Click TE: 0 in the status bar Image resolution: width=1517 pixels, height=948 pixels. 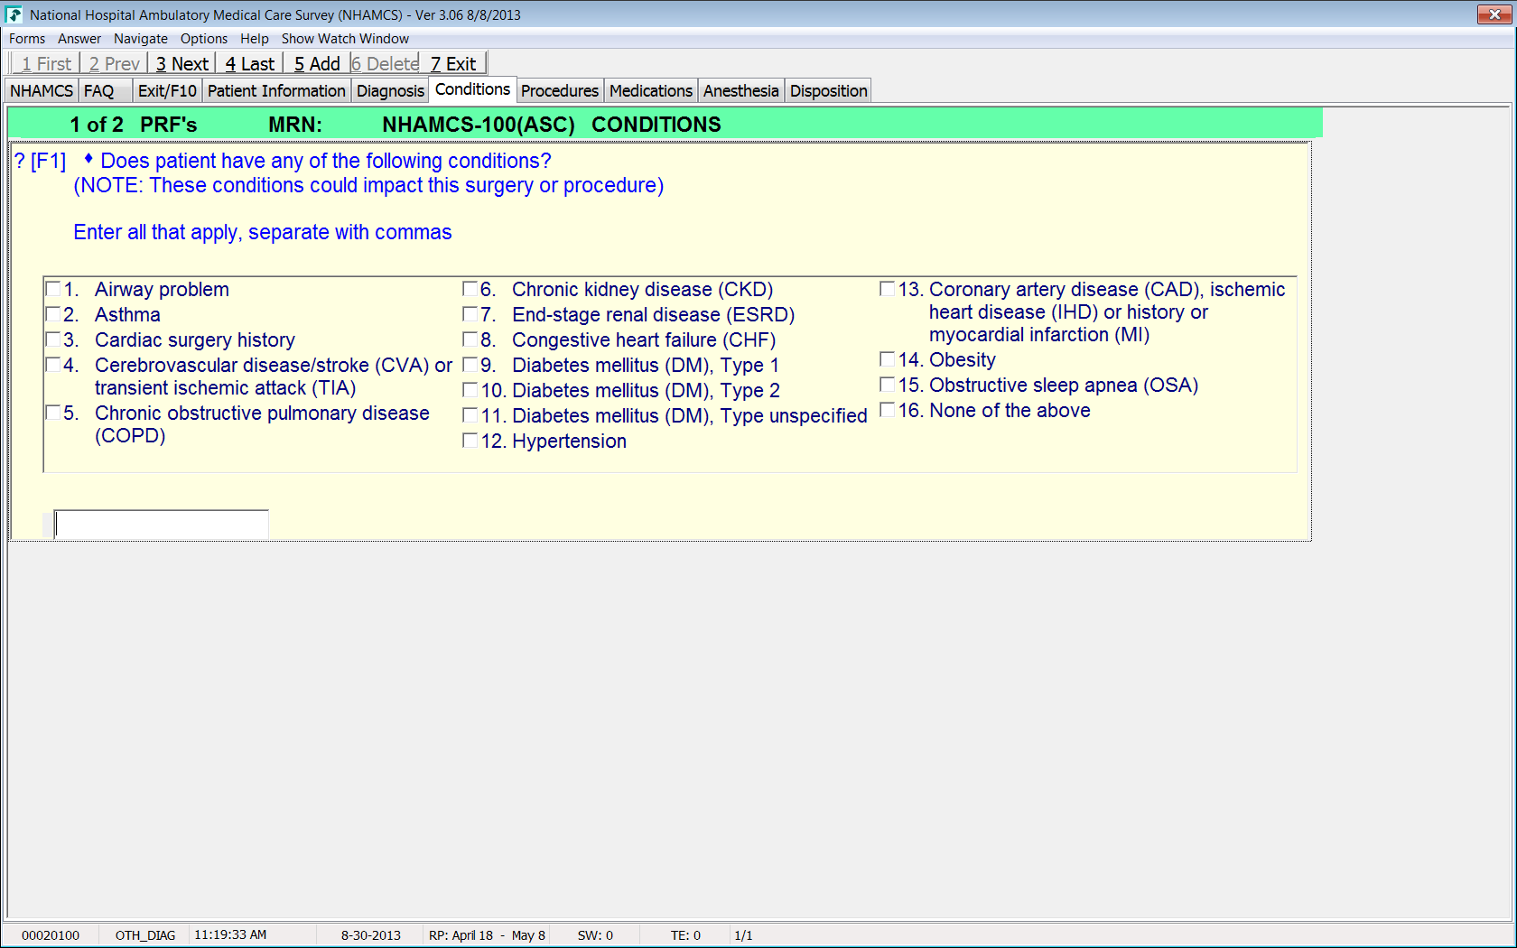(x=685, y=935)
